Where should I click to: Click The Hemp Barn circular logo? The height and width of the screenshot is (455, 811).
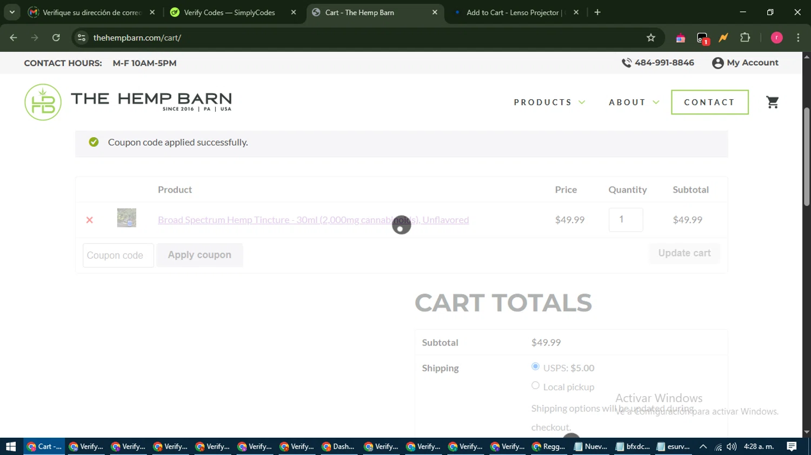[43, 102]
